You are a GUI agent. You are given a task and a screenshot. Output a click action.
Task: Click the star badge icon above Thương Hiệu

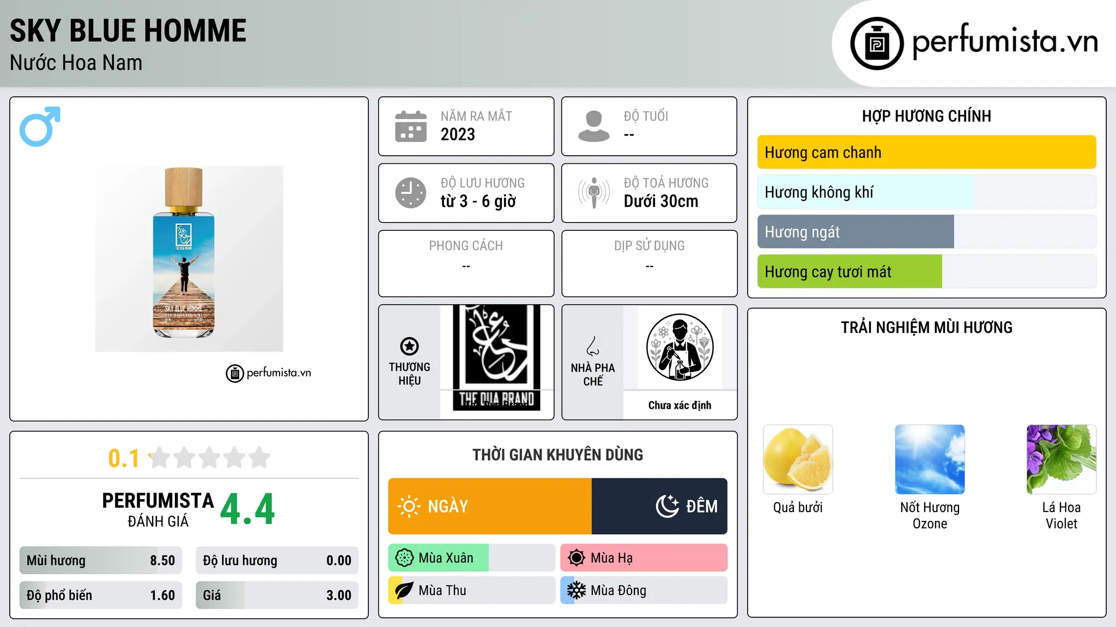pyautogui.click(x=409, y=346)
